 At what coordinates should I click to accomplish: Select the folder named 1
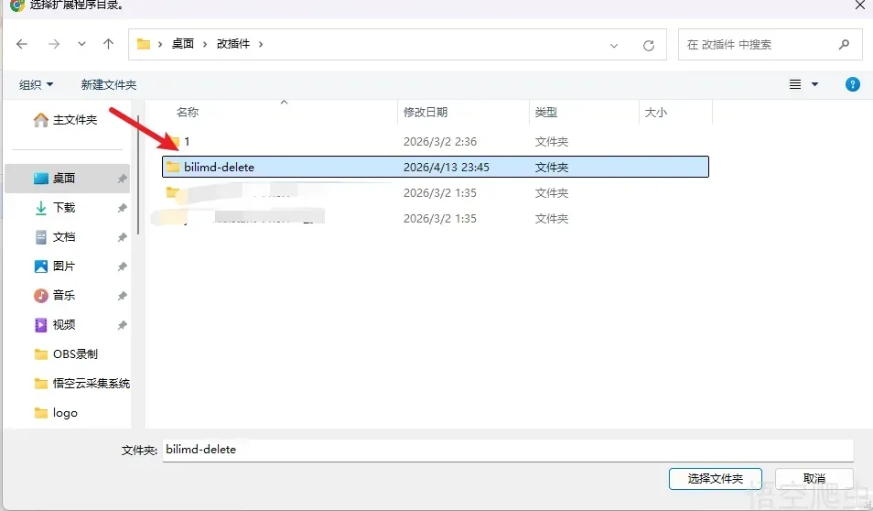pyautogui.click(x=187, y=142)
